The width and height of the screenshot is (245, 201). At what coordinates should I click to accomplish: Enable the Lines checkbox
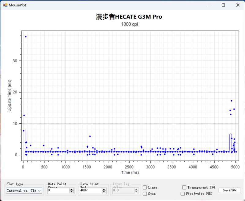[145, 187]
